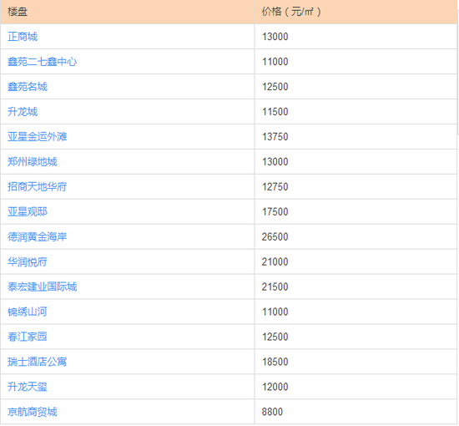Select the price 13000 in 郑州绿地城 row
This screenshot has height=426, width=459.
coord(275,162)
